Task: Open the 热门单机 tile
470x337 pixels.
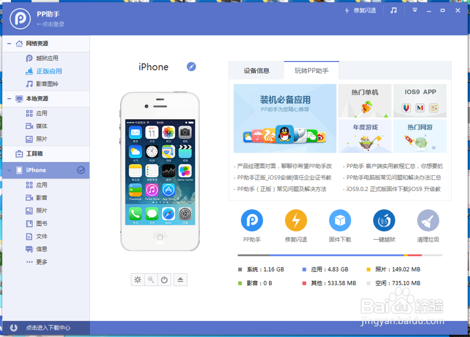Action: click(365, 101)
